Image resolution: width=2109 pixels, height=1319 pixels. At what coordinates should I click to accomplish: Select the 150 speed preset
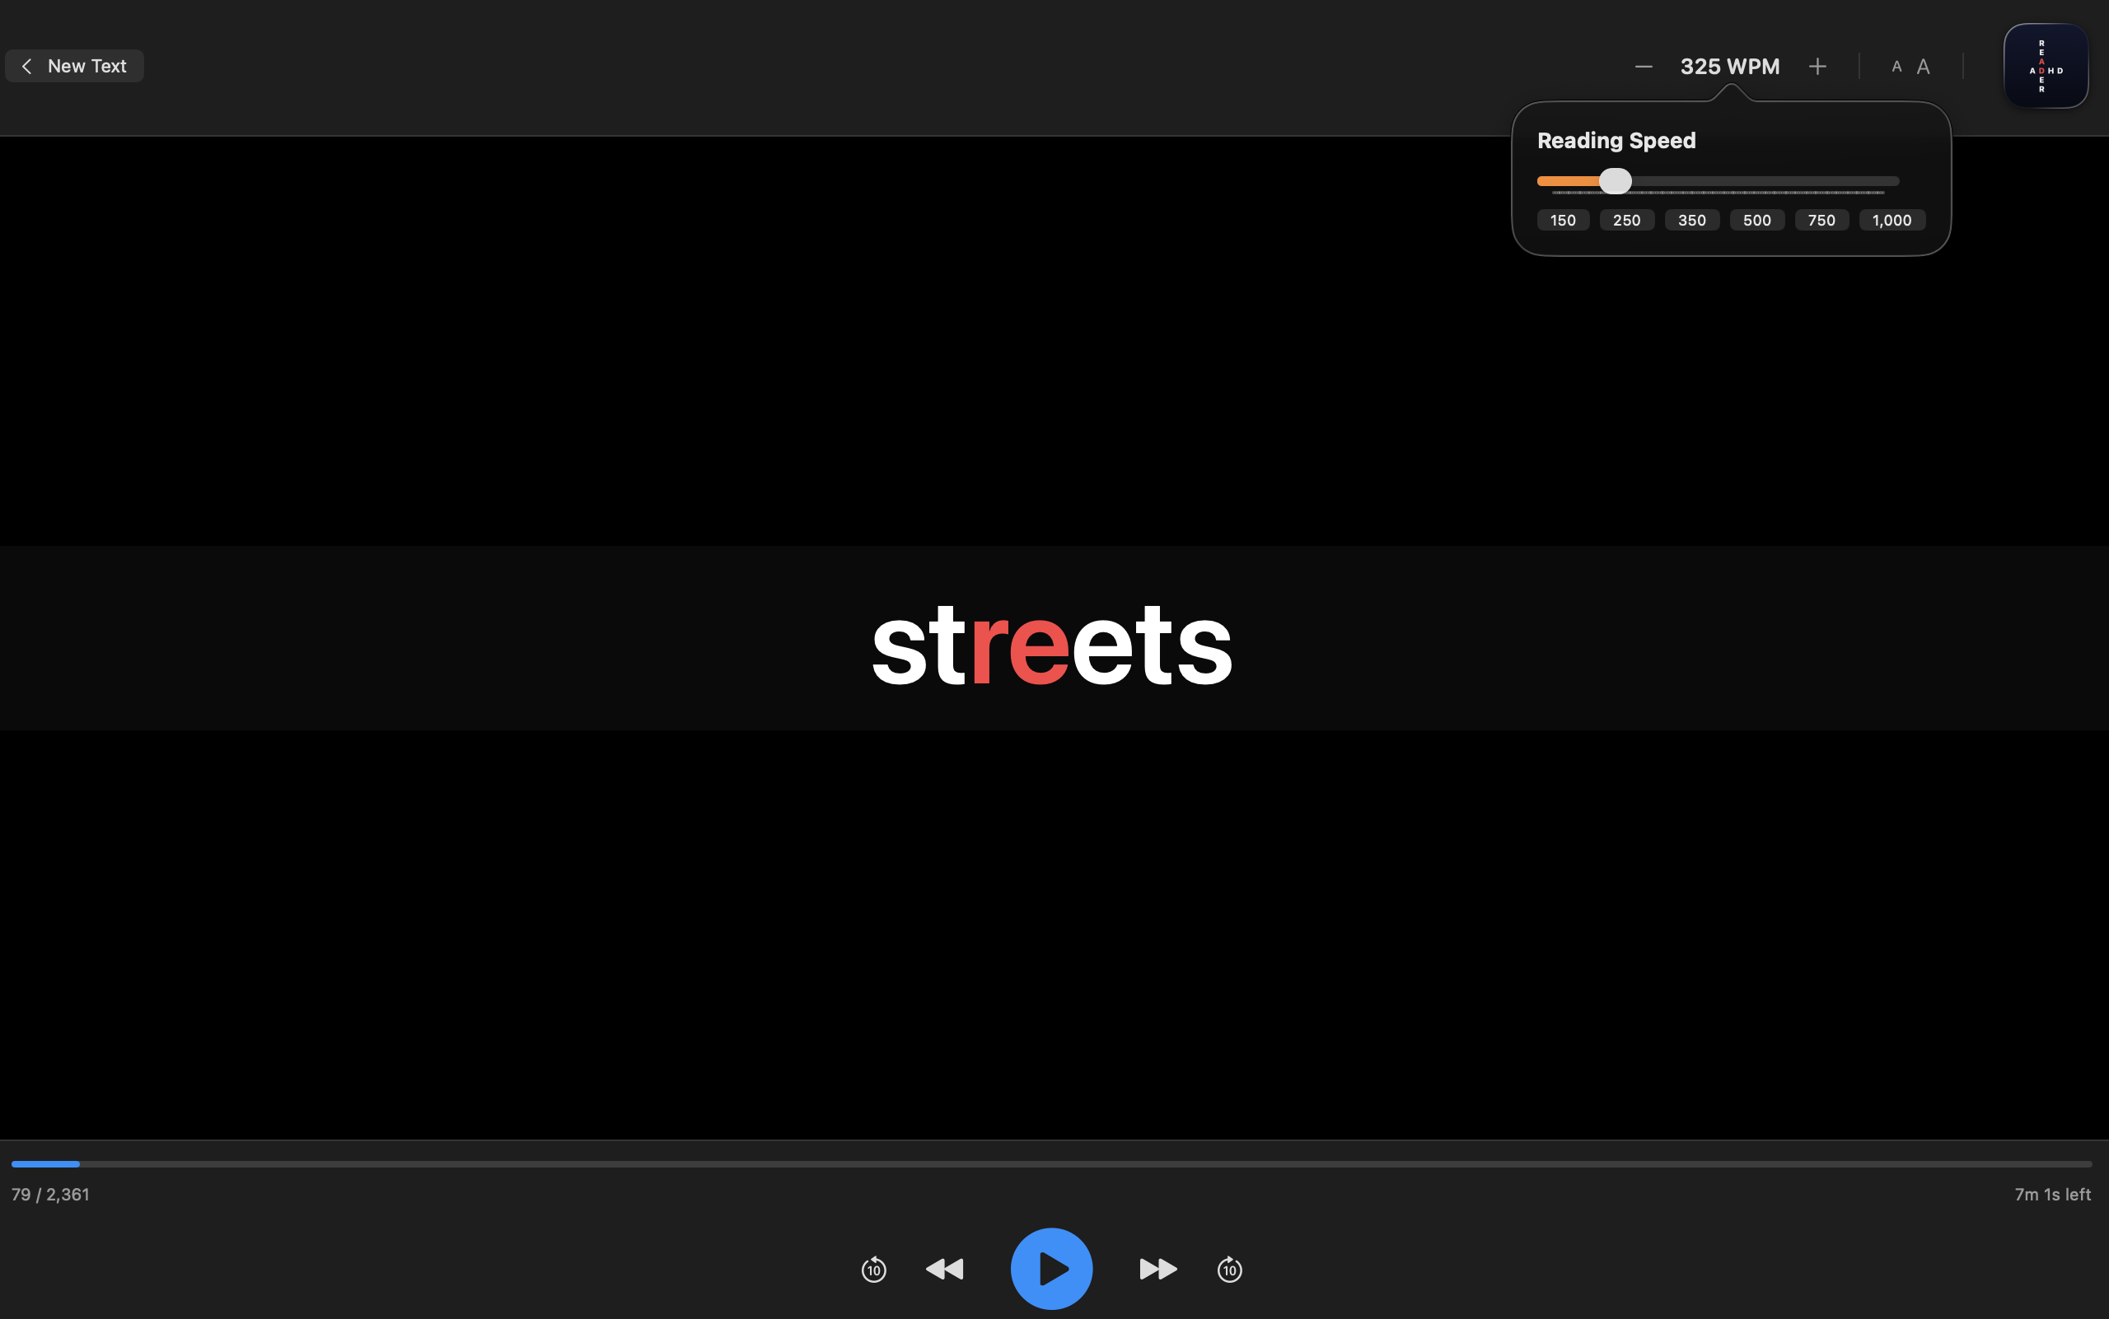coord(1563,220)
